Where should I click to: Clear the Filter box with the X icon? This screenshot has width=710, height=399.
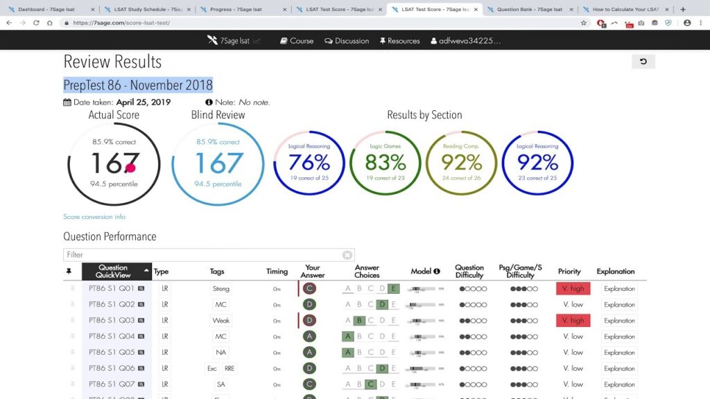347,255
